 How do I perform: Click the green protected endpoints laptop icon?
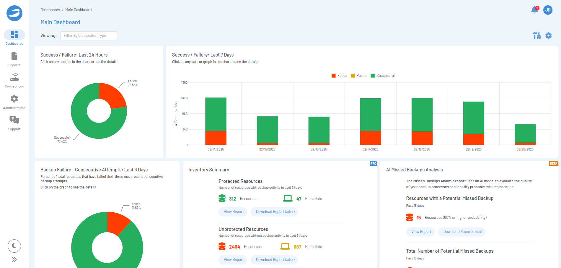tap(288, 198)
